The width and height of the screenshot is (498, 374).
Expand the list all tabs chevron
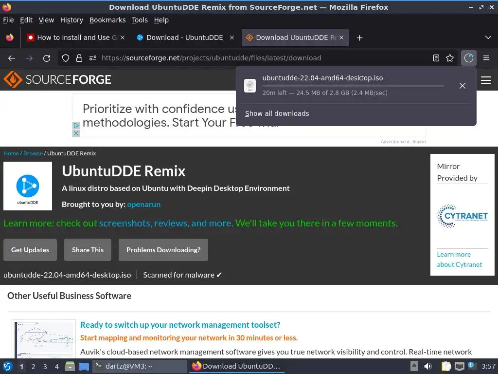coord(488,37)
